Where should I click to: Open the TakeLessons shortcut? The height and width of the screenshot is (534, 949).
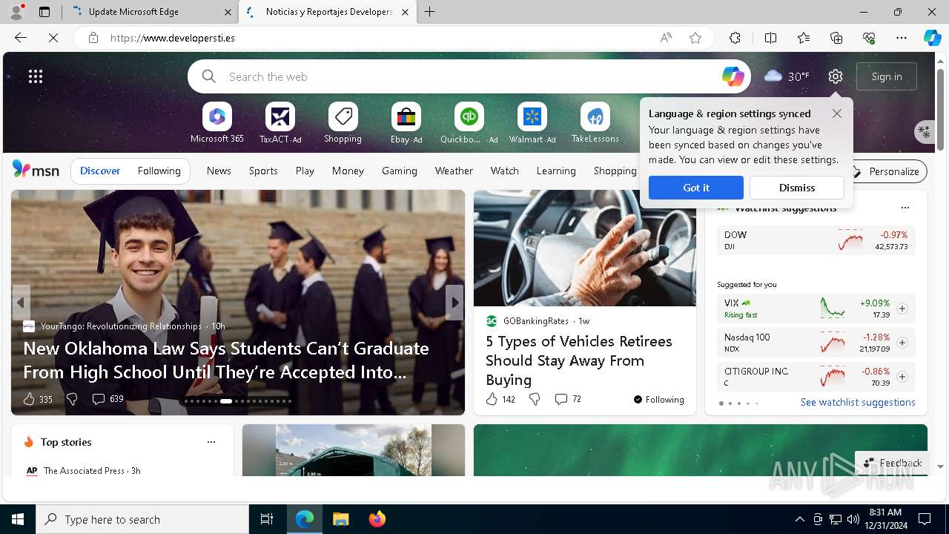(x=595, y=123)
